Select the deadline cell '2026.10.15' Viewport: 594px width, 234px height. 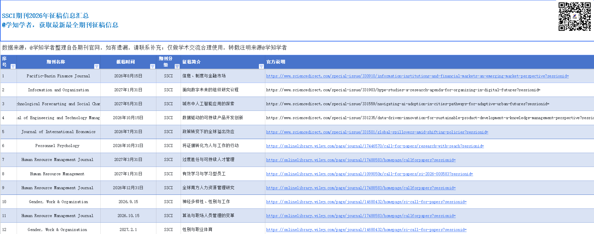click(128, 216)
